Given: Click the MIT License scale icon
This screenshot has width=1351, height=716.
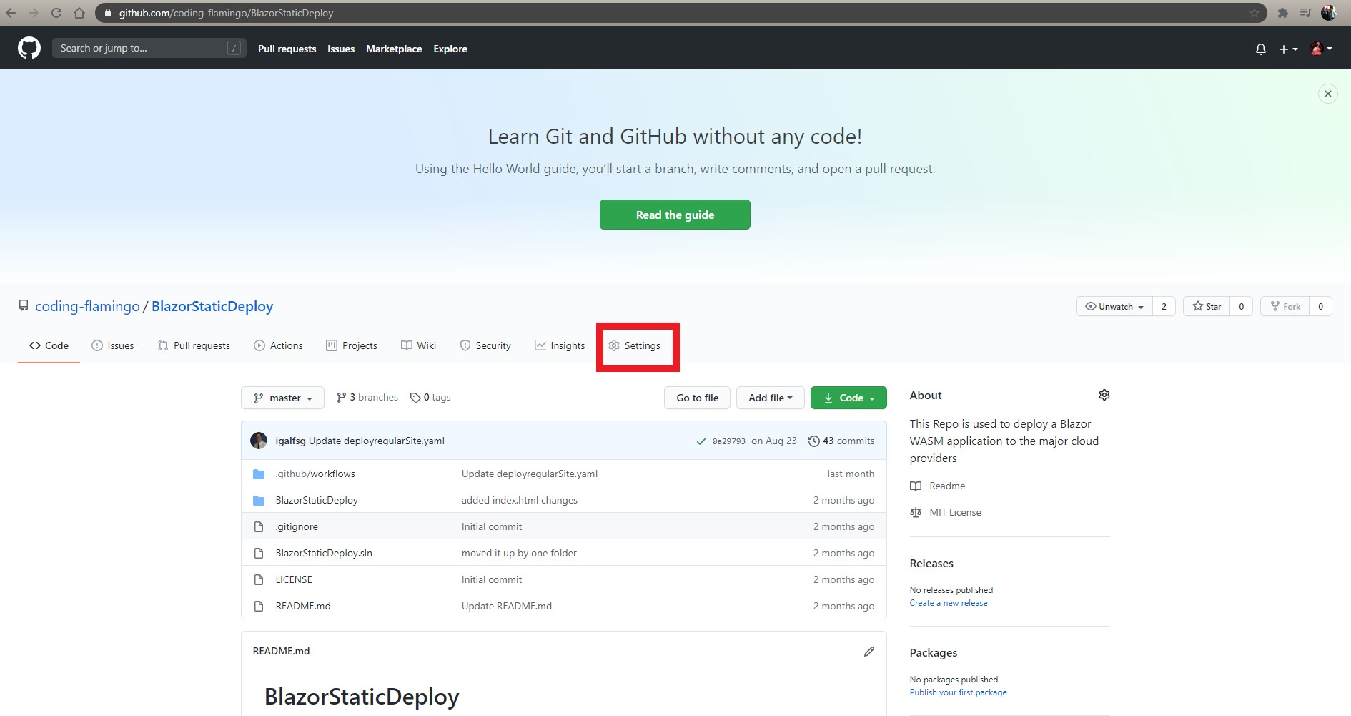Looking at the screenshot, I should 916,513.
